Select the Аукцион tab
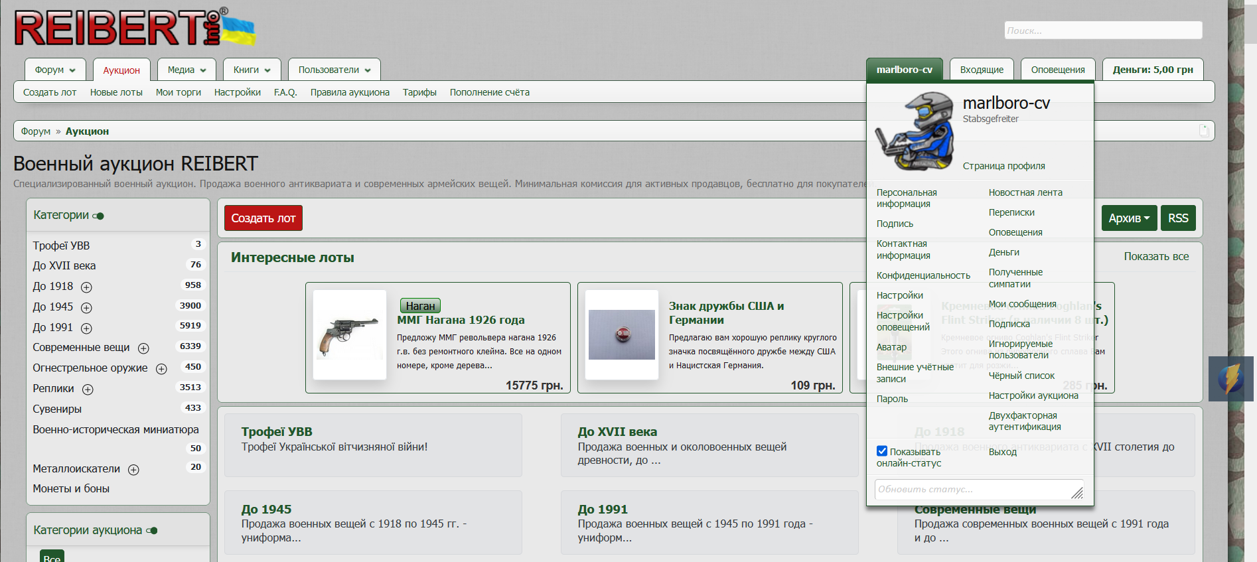 click(x=121, y=70)
